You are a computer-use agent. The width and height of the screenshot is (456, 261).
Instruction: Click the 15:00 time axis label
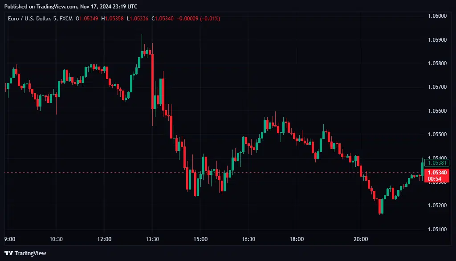pos(201,239)
